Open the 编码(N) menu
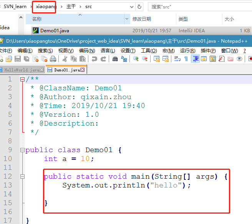252x224 pixels. [x=87, y=51]
